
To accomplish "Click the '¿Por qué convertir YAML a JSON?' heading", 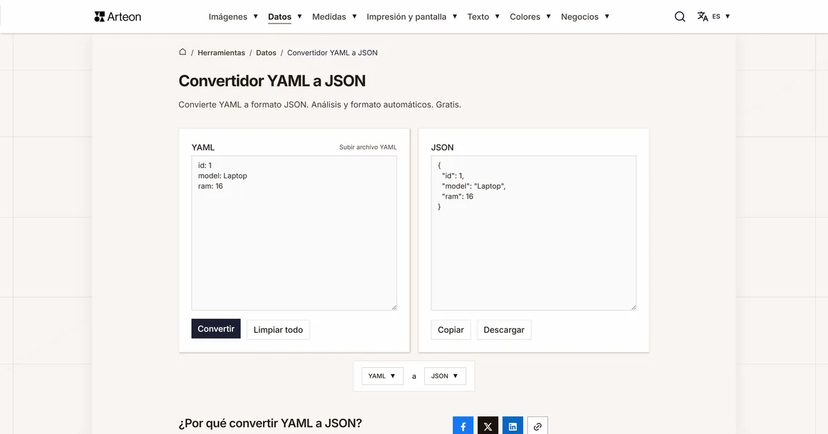I will [270, 423].
